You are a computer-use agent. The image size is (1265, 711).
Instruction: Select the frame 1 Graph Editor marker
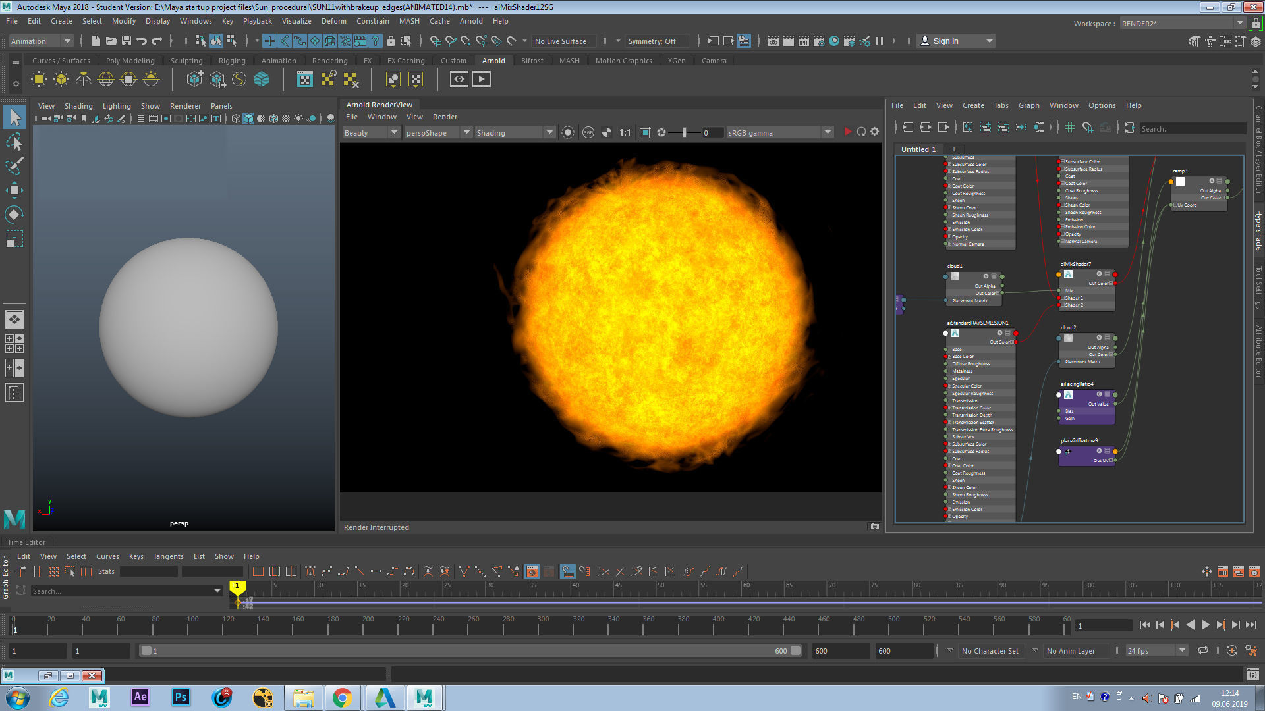(x=237, y=586)
